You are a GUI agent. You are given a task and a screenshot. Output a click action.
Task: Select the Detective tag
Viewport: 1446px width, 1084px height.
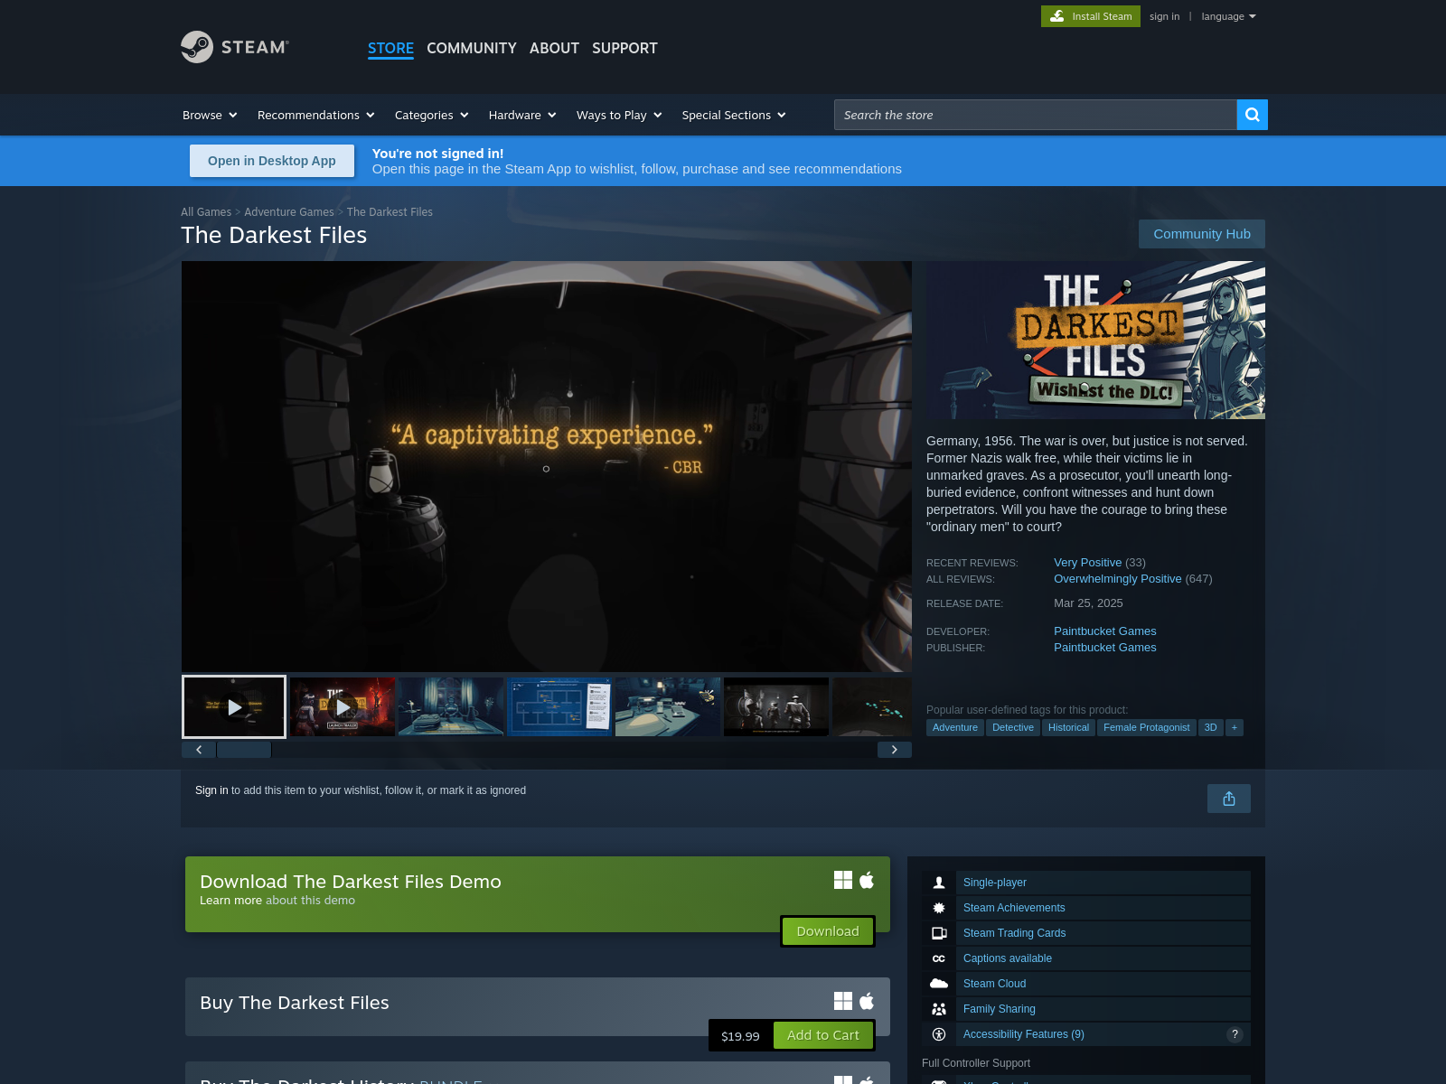(x=1013, y=727)
